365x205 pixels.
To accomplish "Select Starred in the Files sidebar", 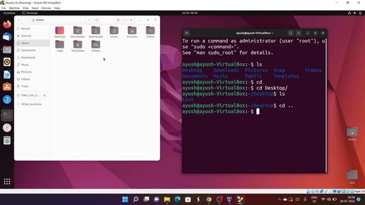I will coord(32,36).
